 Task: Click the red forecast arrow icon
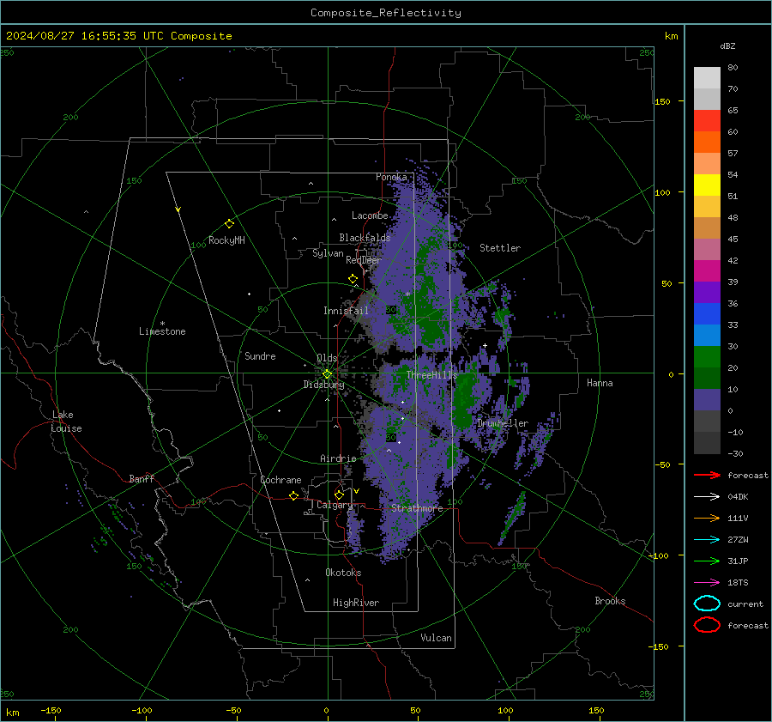tap(707, 475)
